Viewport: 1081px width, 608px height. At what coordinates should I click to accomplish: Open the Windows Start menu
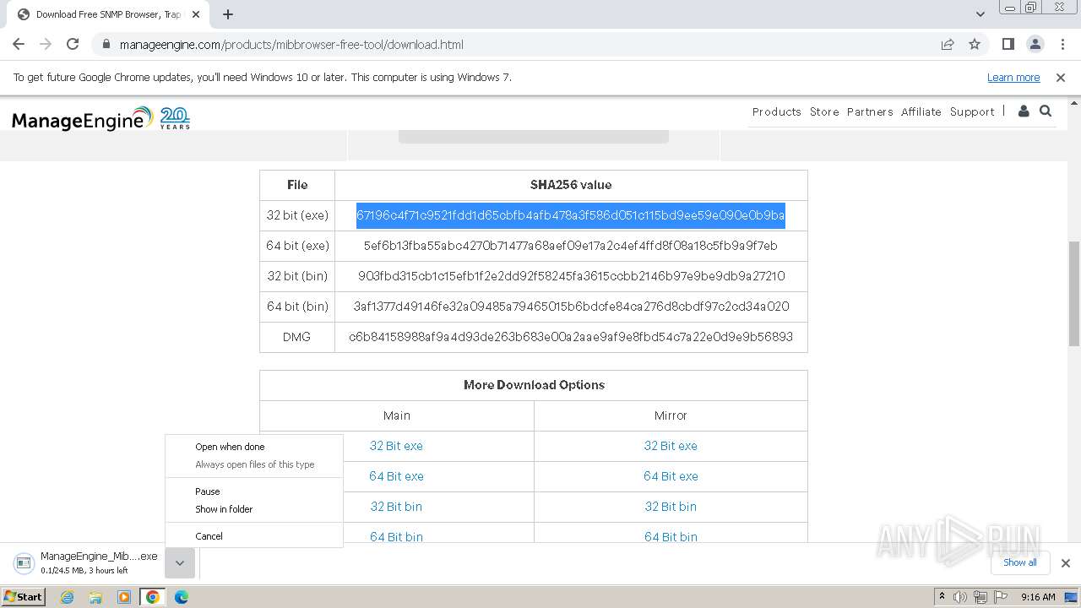click(24, 597)
